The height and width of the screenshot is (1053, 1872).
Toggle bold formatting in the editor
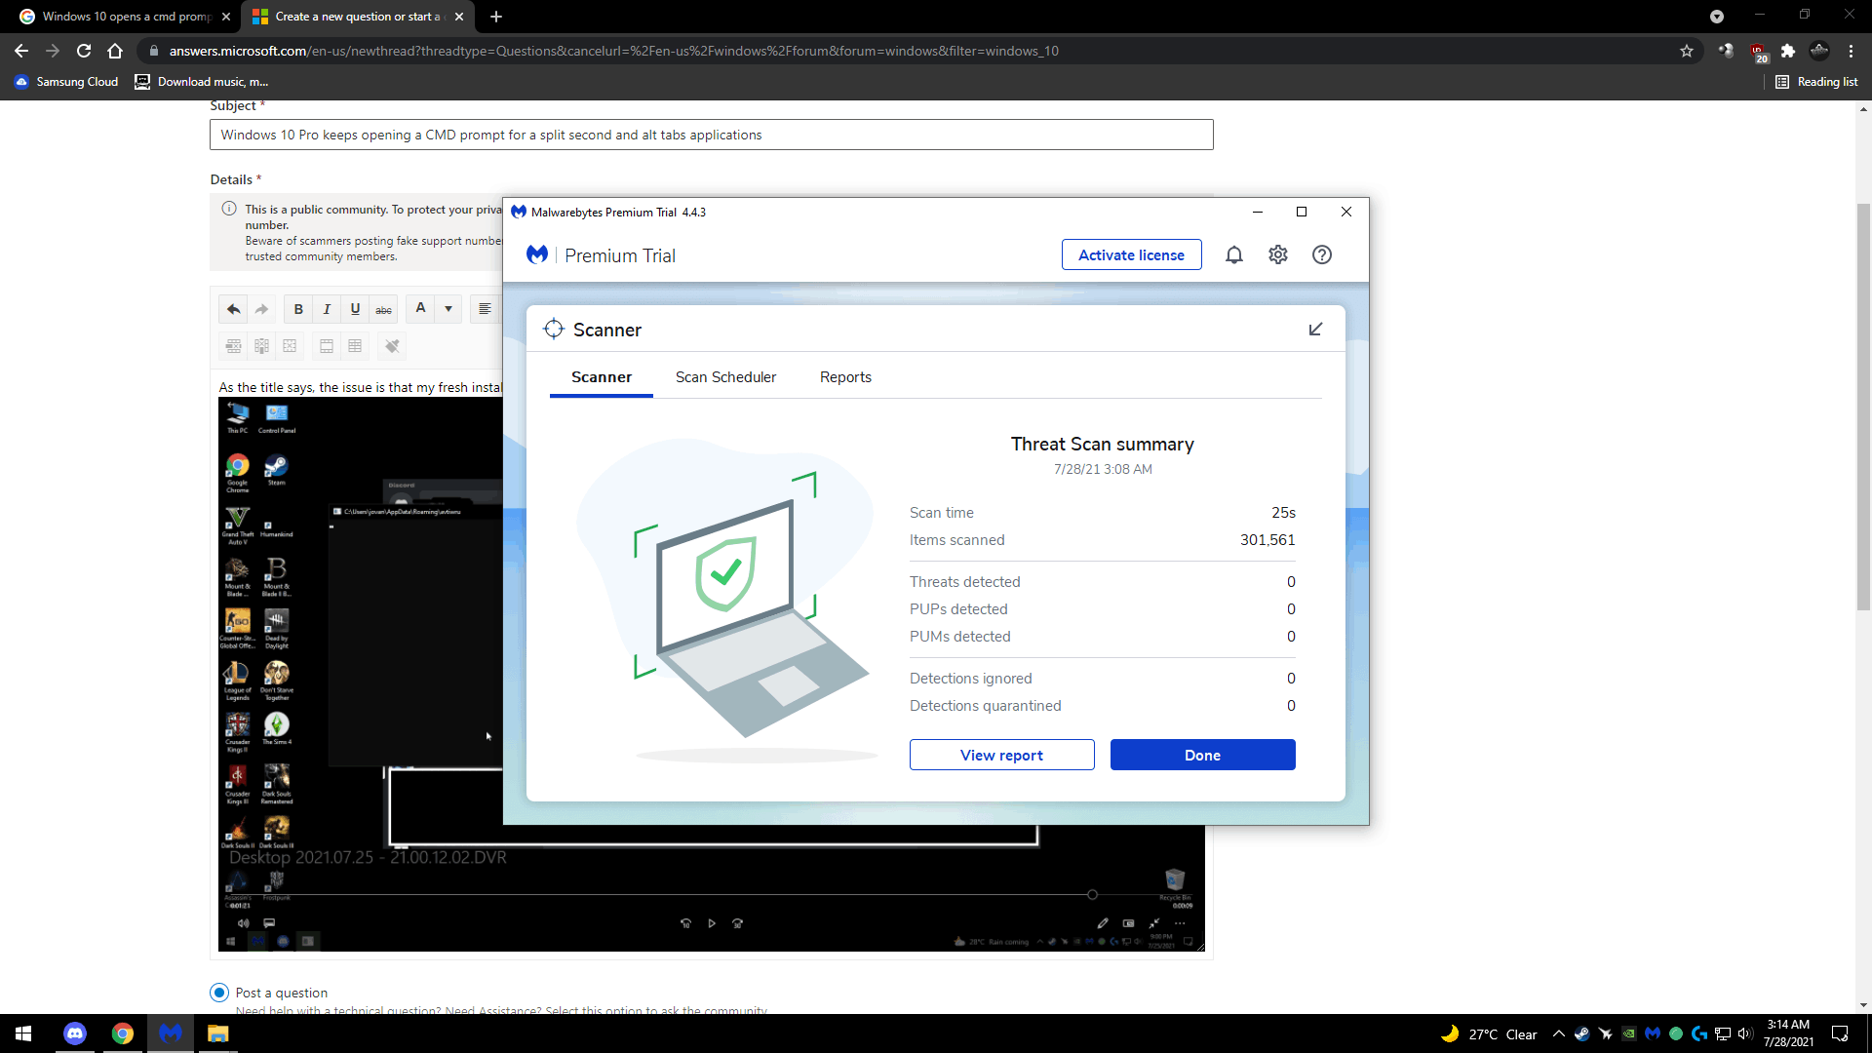click(298, 309)
